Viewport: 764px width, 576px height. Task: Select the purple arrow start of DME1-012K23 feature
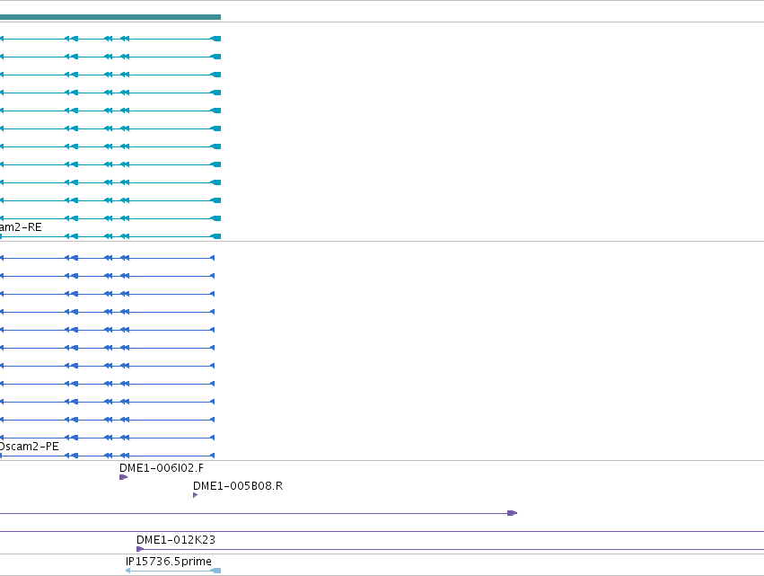click(x=140, y=549)
